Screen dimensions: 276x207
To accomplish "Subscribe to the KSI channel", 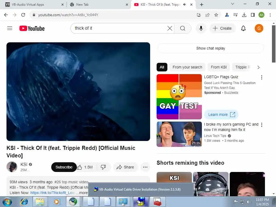I will (x=64, y=167).
